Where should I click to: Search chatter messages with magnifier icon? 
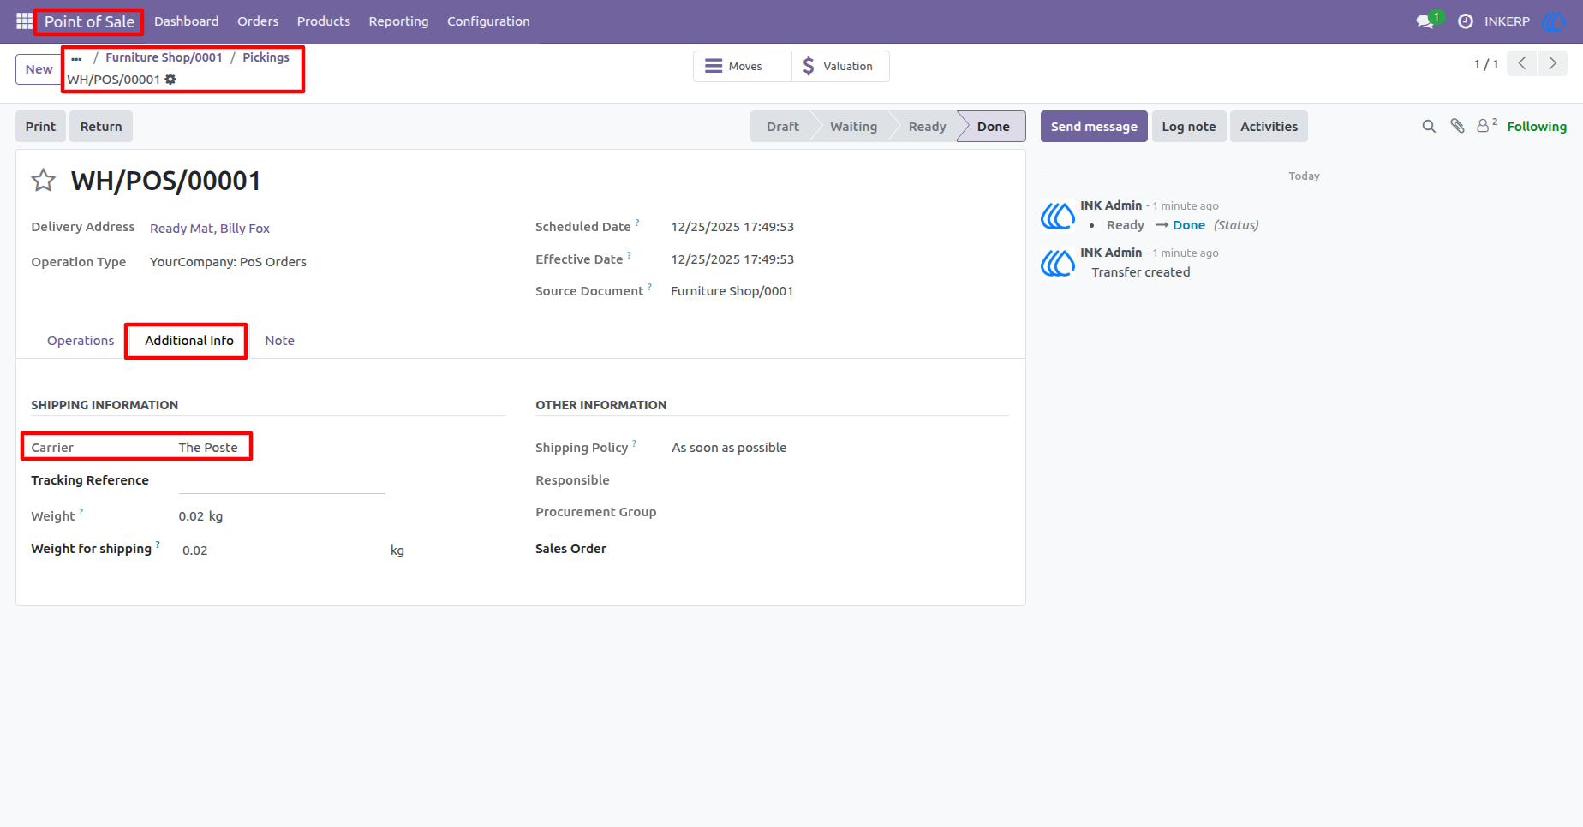click(1429, 127)
